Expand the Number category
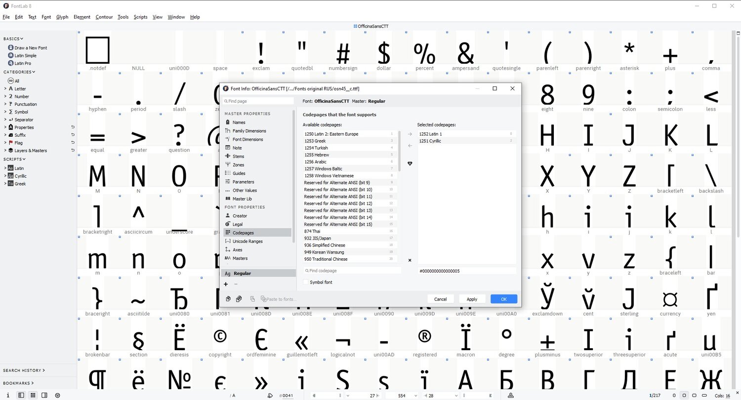 (x=5, y=96)
